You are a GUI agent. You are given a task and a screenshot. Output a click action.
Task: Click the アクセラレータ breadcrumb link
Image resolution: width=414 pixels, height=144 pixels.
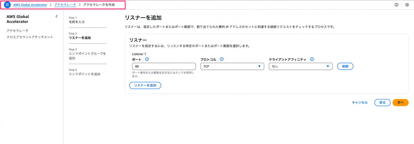click(65, 5)
